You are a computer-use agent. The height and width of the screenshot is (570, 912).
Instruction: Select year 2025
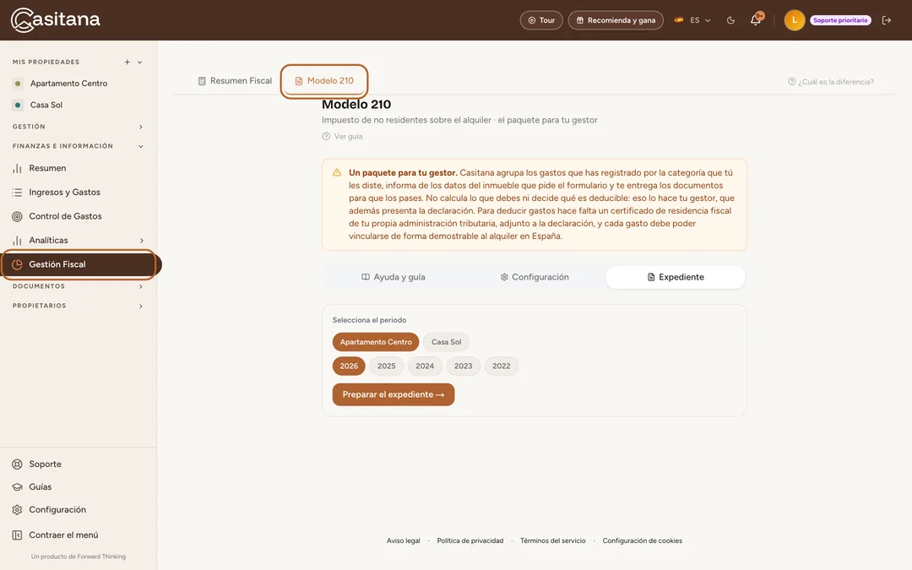coord(386,366)
